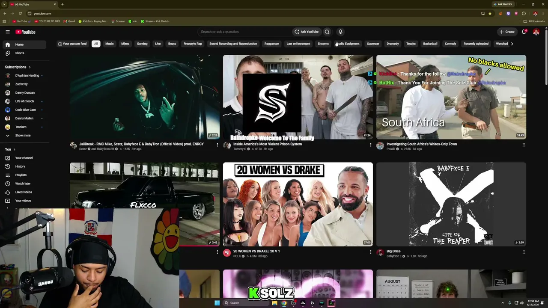The width and height of the screenshot is (548, 308).
Task: Open the All Bookmarks folder
Action: click(534, 21)
